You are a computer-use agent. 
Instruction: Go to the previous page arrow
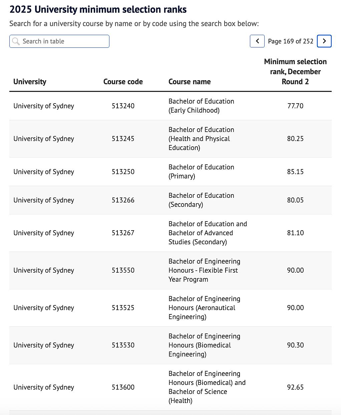click(x=257, y=41)
